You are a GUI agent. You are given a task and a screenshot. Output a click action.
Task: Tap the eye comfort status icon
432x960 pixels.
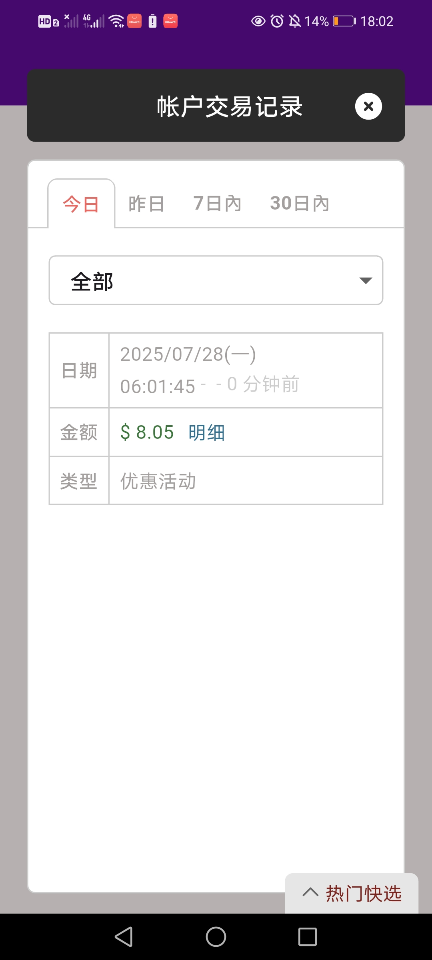point(258,21)
